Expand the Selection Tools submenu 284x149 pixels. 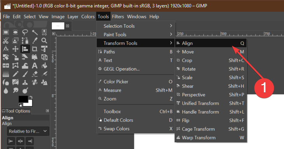click(x=135, y=26)
